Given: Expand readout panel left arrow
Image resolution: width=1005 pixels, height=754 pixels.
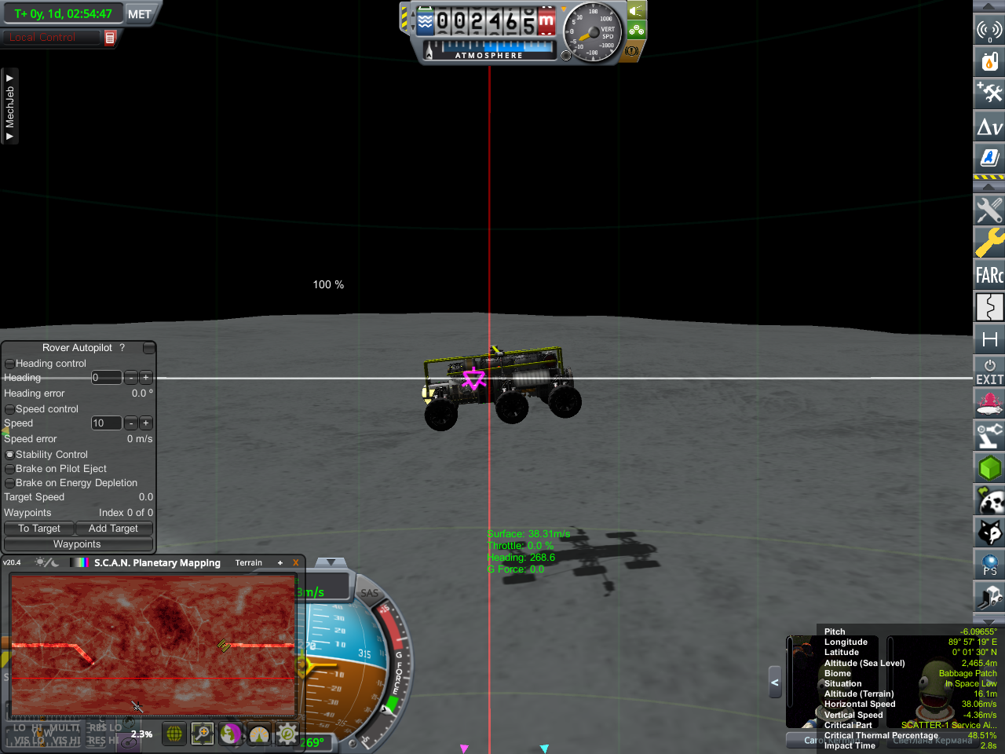Looking at the screenshot, I should coord(775,683).
